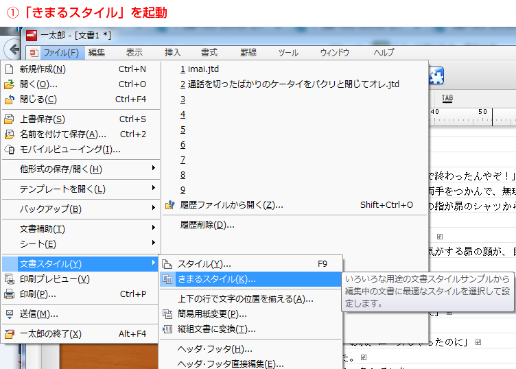516x369 pixels.
Task: Choose 履歴削除(D)... entry
Action: tap(295, 225)
